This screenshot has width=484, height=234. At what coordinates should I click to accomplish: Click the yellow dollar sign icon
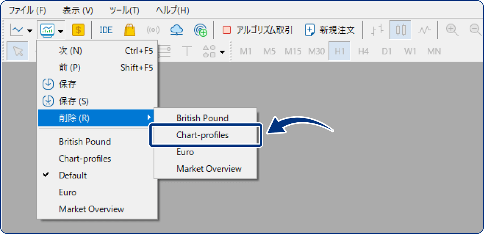[78, 30]
